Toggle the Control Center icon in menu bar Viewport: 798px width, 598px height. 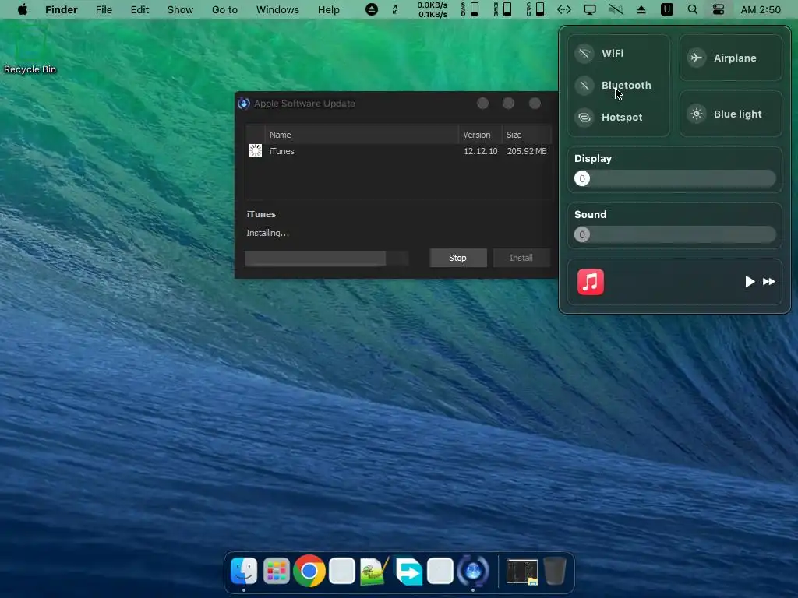(718, 9)
